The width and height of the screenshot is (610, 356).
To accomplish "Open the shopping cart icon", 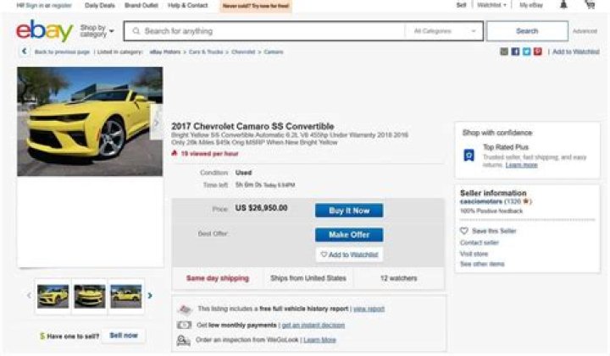I will point(589,5).
